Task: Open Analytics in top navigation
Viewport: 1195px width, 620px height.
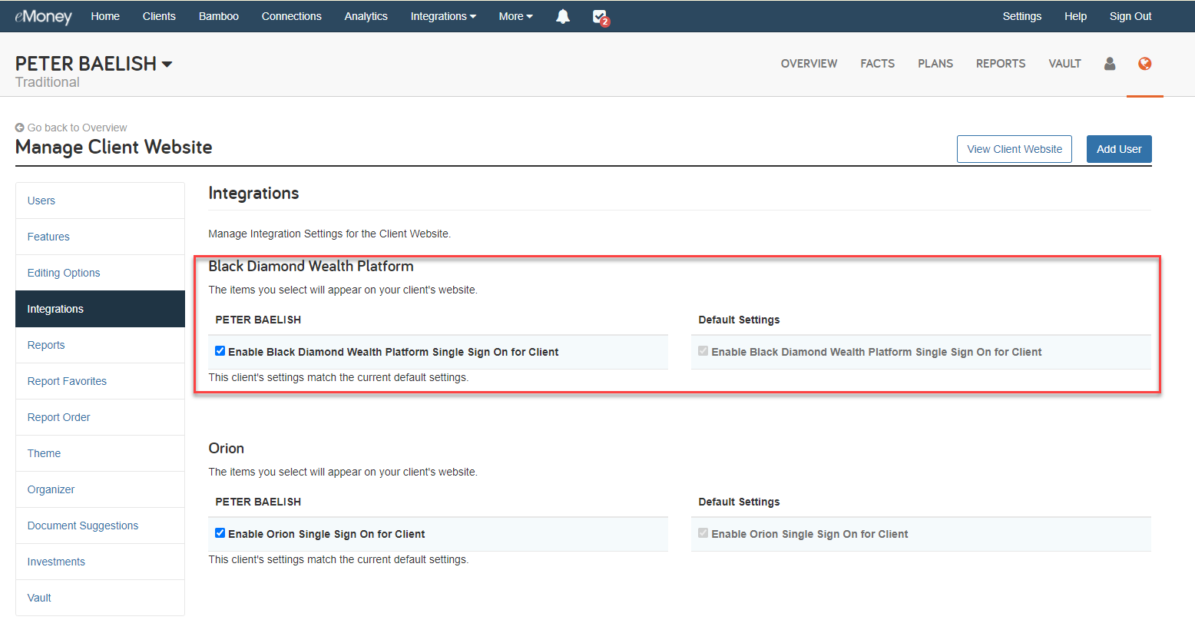Action: [x=366, y=16]
